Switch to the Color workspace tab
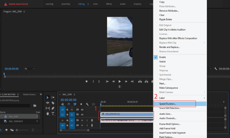230x138 pixels. (x=95, y=4)
